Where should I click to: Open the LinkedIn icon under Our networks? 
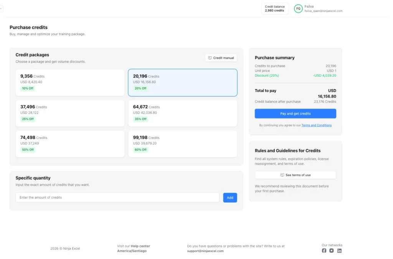339,251
